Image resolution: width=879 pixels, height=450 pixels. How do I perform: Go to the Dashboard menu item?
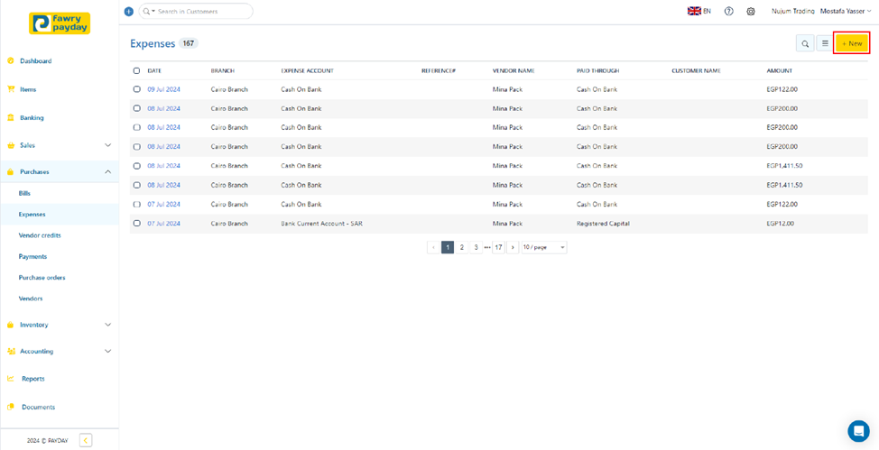(35, 61)
